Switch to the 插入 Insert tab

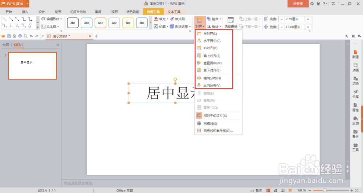click(x=25, y=12)
